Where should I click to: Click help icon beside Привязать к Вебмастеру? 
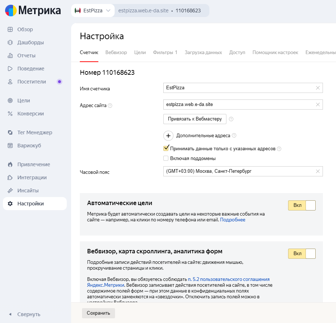231,119
